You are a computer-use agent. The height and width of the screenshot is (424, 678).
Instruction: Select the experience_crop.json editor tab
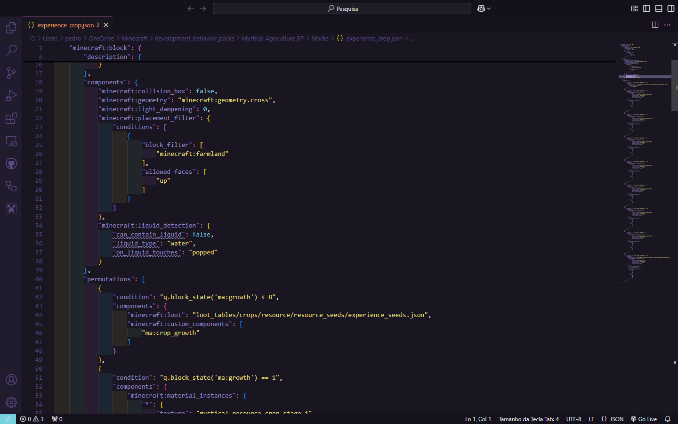(x=65, y=25)
